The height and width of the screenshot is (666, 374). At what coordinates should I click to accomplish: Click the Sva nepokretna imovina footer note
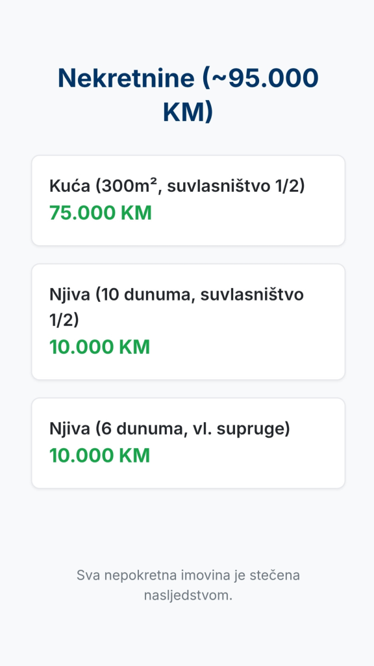[x=188, y=585]
